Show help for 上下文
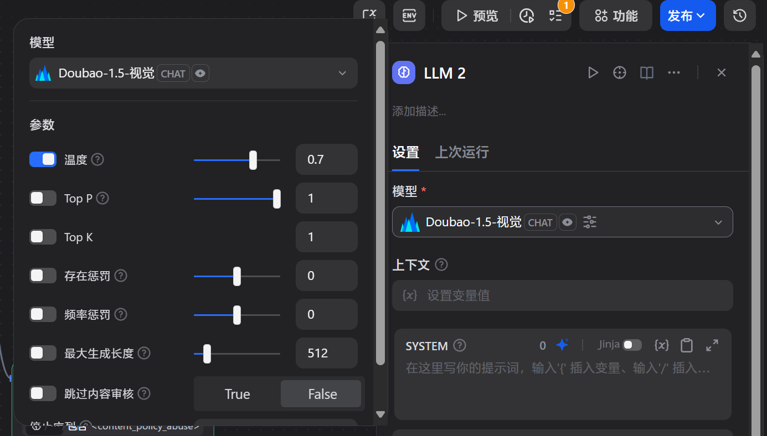Screen dimensions: 767x436 (x=441, y=264)
